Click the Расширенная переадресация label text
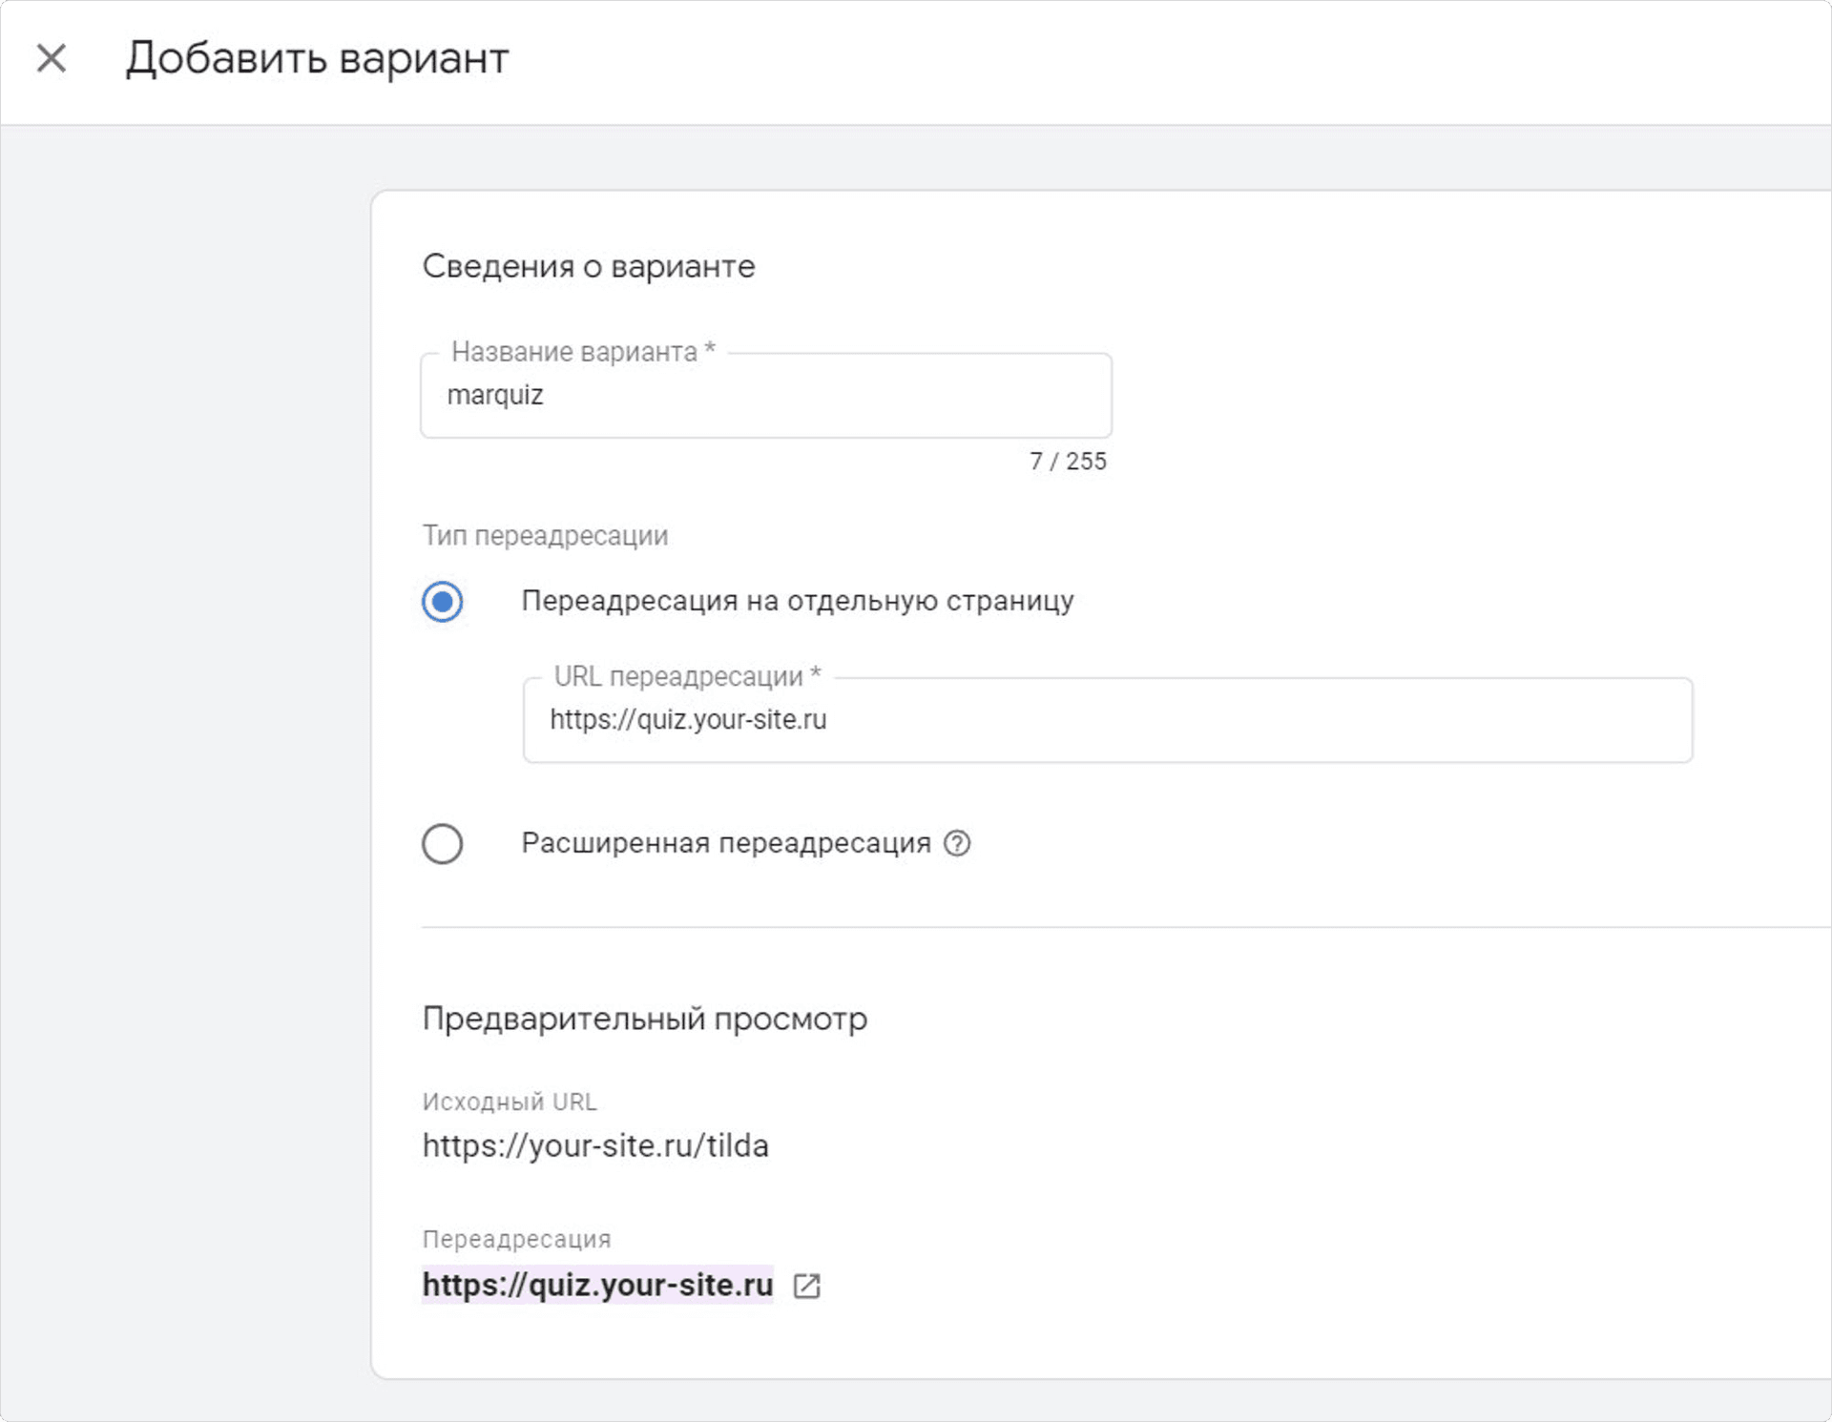This screenshot has width=1832, height=1422. pyautogui.click(x=725, y=843)
